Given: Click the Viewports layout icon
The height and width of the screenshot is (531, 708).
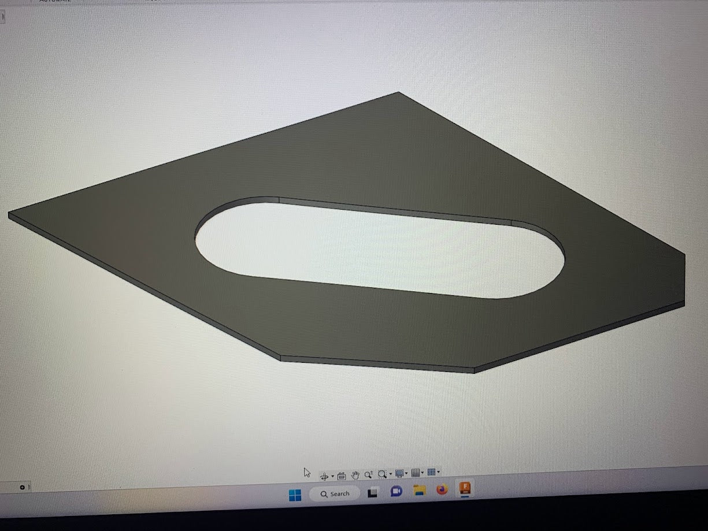Looking at the screenshot, I should [431, 473].
